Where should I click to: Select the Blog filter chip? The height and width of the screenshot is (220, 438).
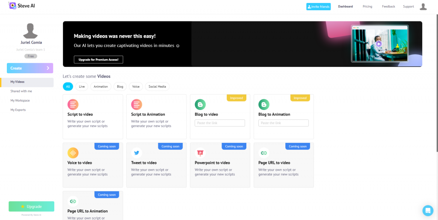(x=120, y=86)
